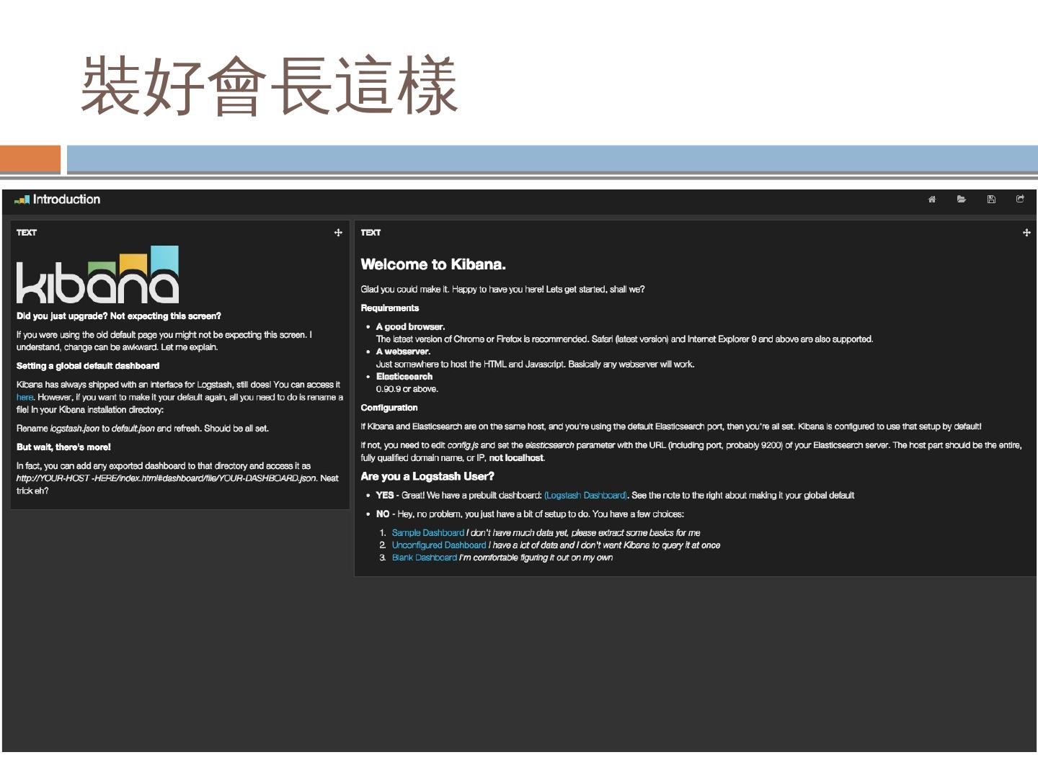Click the move handle on Welcome TEXT panel

[x=1026, y=233]
